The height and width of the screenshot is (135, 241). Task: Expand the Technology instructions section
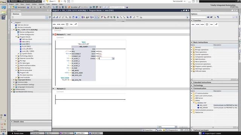[192, 85]
